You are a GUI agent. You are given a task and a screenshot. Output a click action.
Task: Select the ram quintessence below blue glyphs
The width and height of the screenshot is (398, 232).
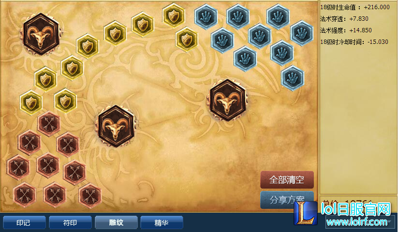[227, 100]
